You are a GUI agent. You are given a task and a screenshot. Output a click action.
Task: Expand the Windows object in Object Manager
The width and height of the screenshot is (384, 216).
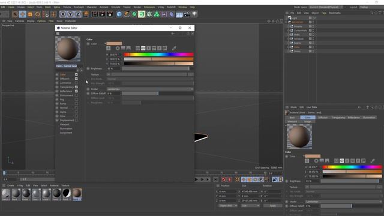pos(289,38)
